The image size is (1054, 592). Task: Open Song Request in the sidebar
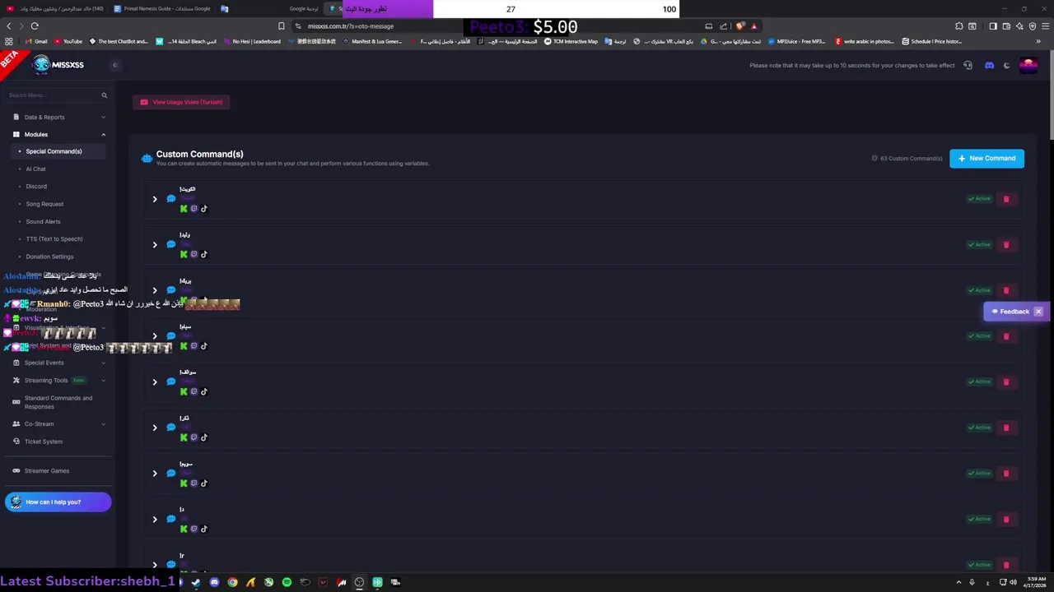[44, 204]
